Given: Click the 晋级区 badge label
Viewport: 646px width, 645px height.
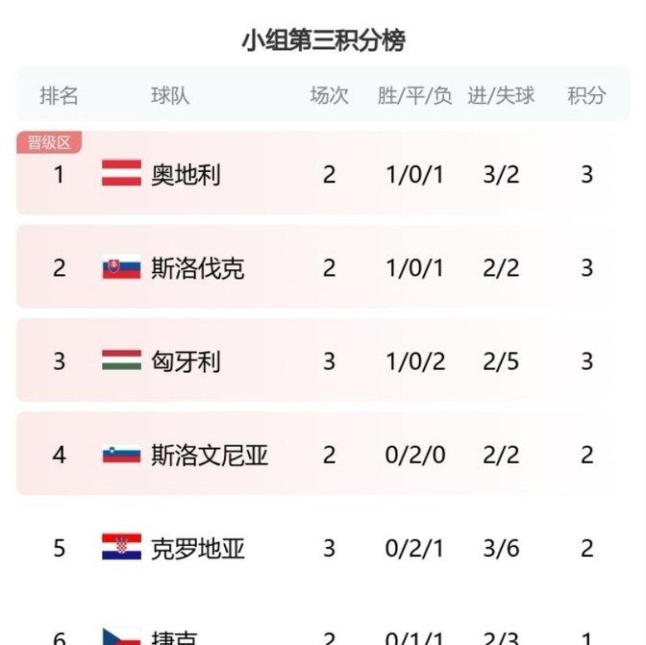Looking at the screenshot, I should coord(49,143).
